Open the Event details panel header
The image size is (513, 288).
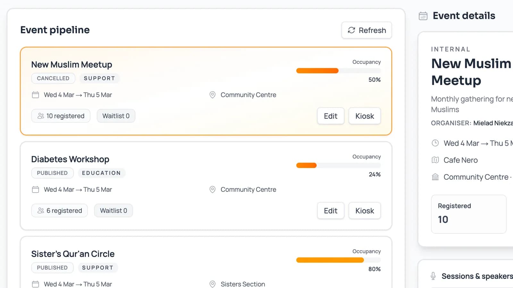click(x=464, y=15)
